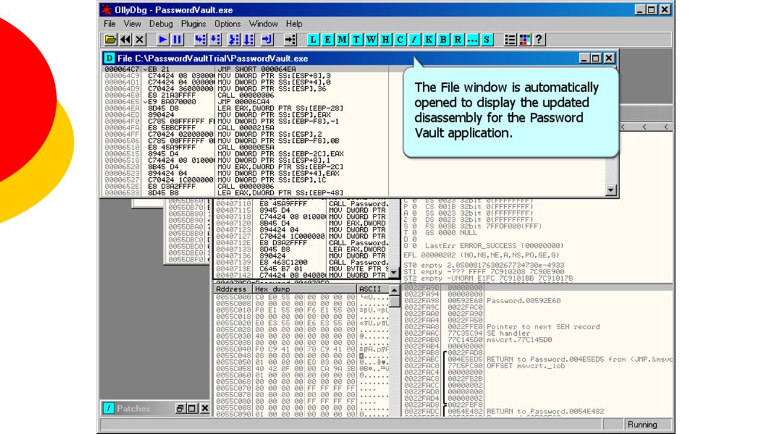Click the Execute till return icon
Screen dimensions: 772x434
click(268, 40)
